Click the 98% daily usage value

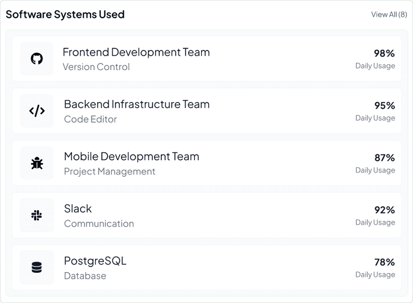[384, 54]
